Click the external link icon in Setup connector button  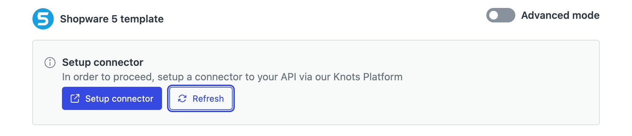(x=75, y=98)
